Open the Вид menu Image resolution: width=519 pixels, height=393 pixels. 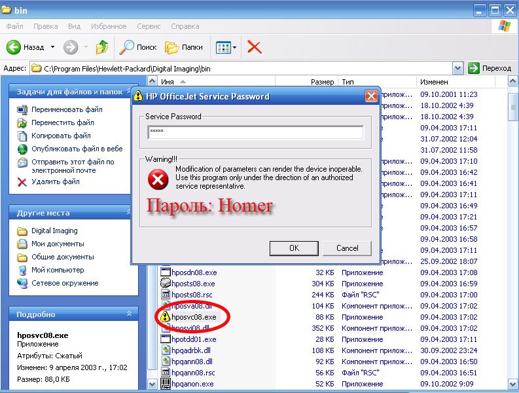click(x=74, y=26)
